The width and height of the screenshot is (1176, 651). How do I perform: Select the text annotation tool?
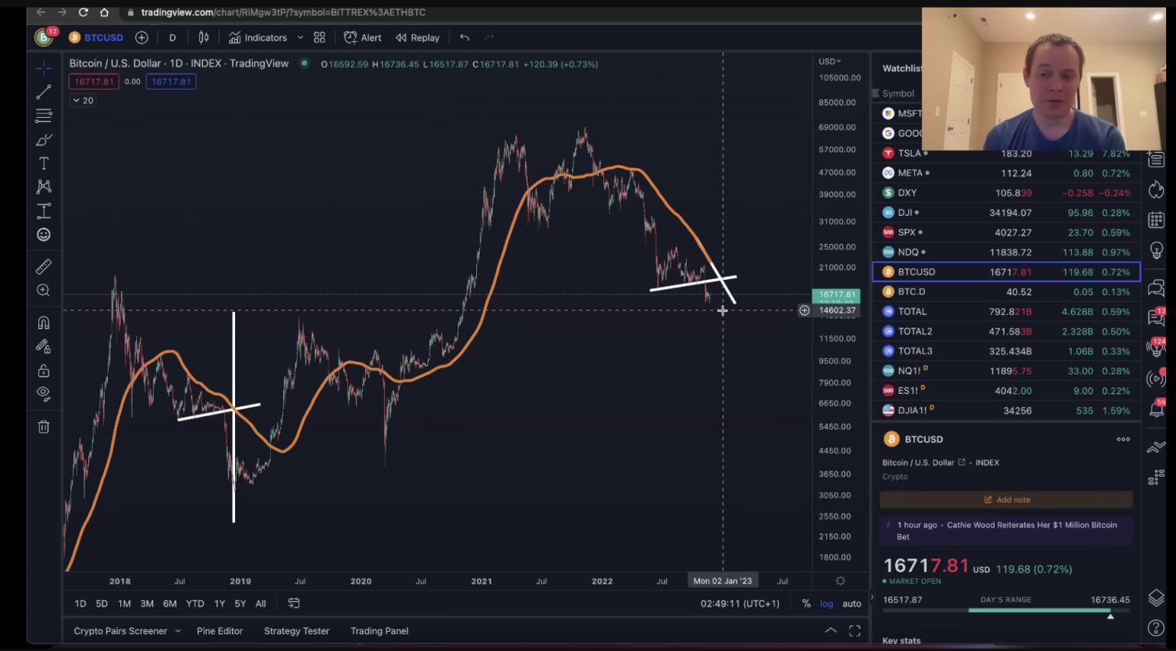pyautogui.click(x=44, y=164)
